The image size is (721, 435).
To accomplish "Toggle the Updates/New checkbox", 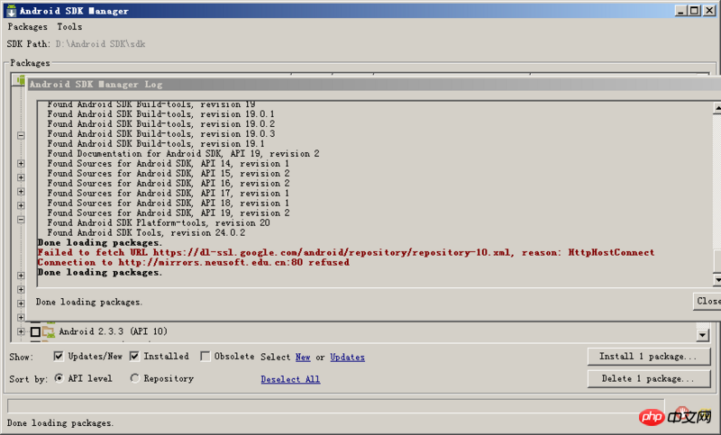I will coord(59,356).
